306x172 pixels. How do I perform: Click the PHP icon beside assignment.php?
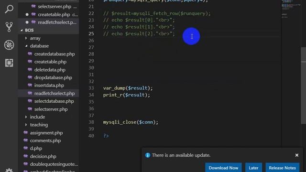click(x=25, y=132)
